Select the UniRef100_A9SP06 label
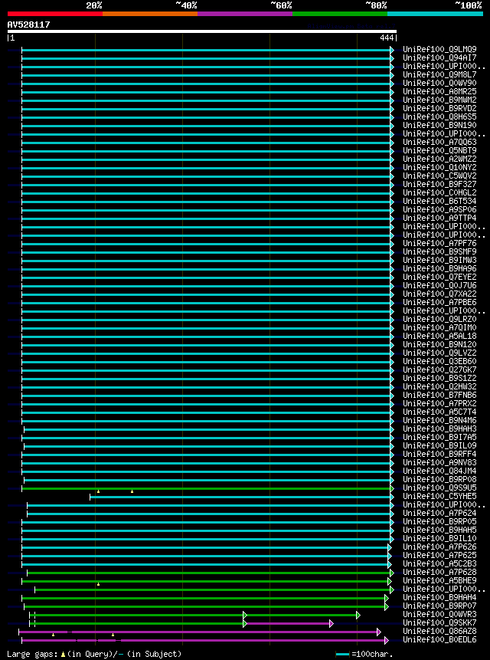This screenshot has height=660, width=490. point(439,209)
